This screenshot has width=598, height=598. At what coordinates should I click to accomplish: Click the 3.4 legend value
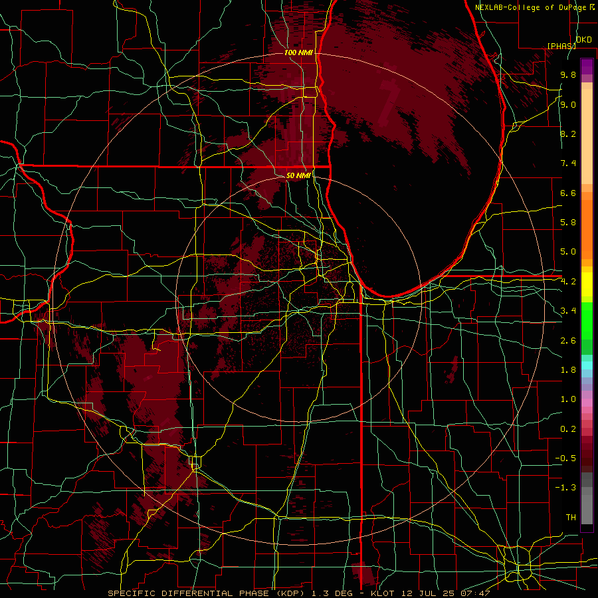568,311
